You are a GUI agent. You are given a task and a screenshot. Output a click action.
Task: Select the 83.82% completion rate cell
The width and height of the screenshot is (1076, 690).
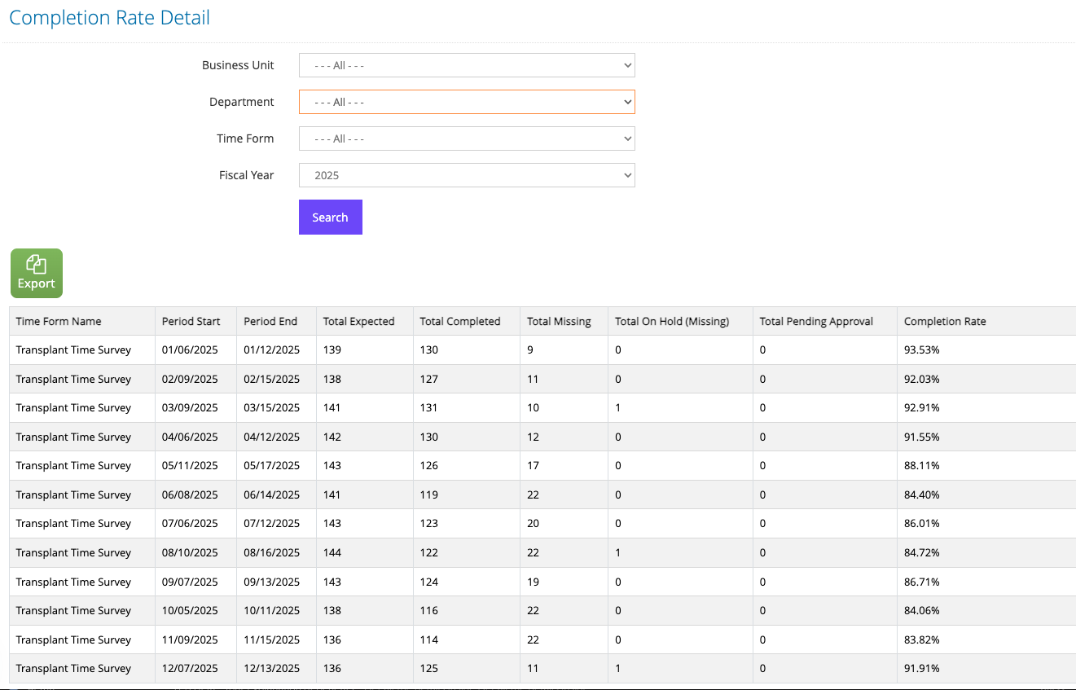[x=986, y=639]
